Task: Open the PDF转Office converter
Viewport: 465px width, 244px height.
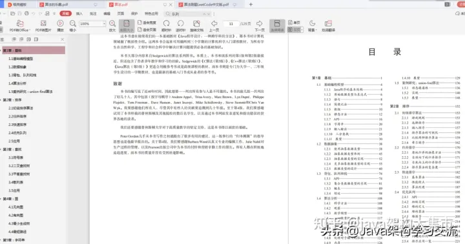Action: [x=19, y=26]
